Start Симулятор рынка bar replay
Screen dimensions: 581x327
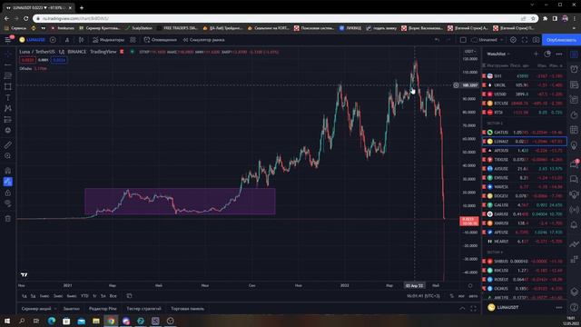(203, 40)
